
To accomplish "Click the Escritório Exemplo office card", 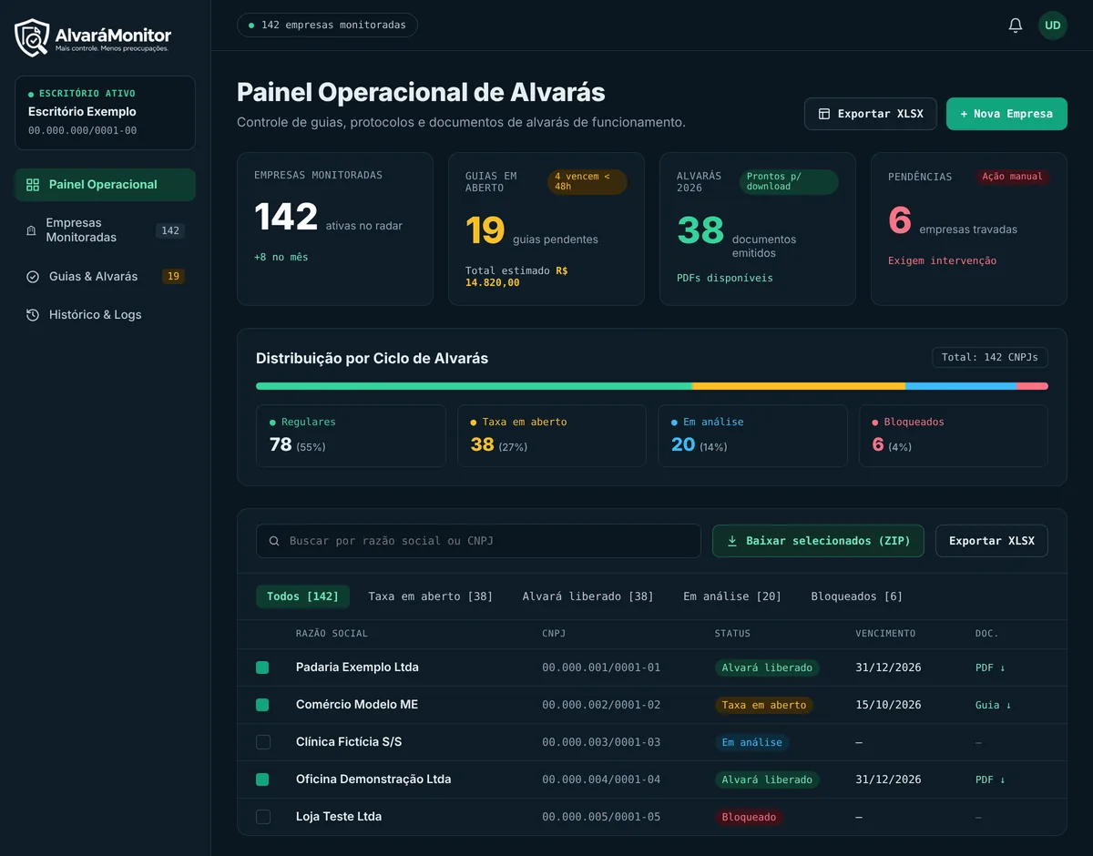I will tap(105, 113).
